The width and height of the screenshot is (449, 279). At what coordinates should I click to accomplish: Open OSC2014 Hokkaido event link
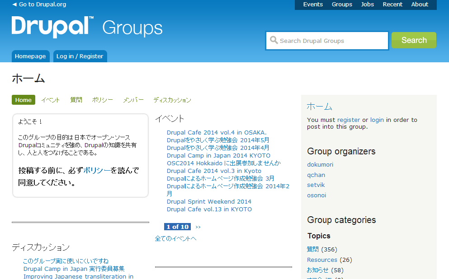tap(224, 163)
